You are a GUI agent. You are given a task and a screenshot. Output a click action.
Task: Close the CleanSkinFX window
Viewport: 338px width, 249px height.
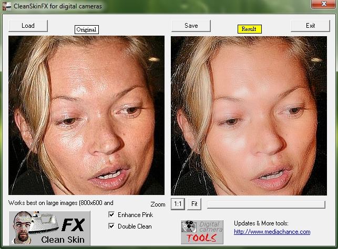tap(323, 4)
